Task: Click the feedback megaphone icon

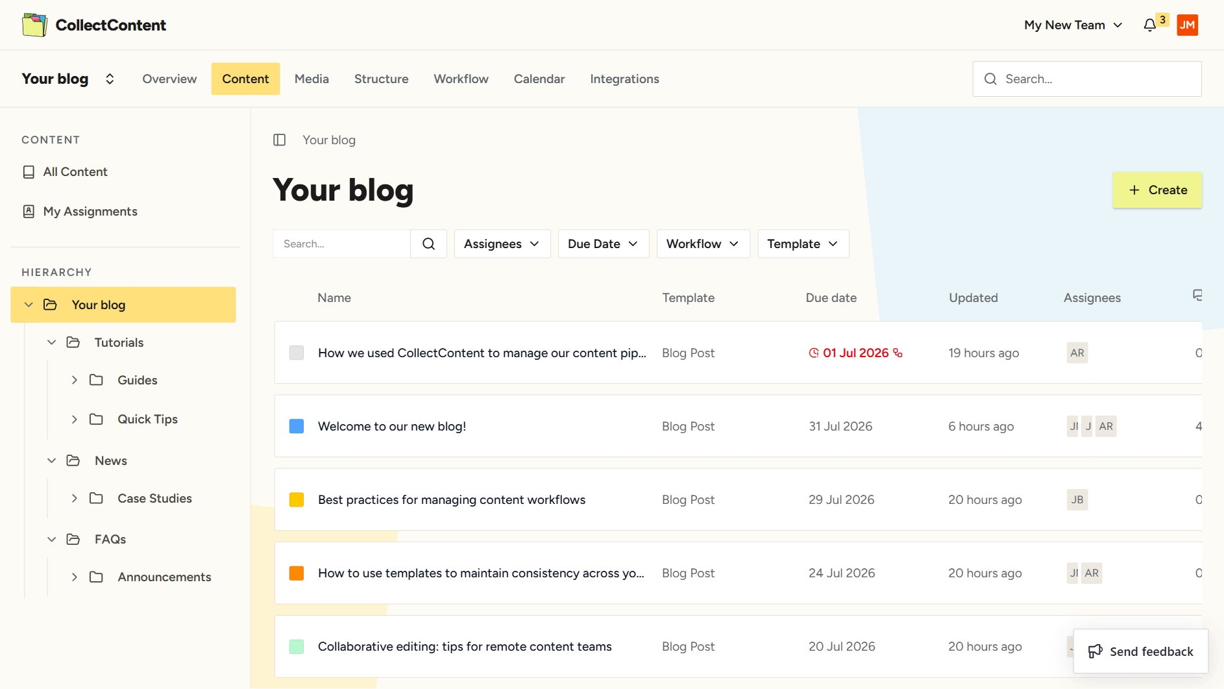Action: [1095, 651]
